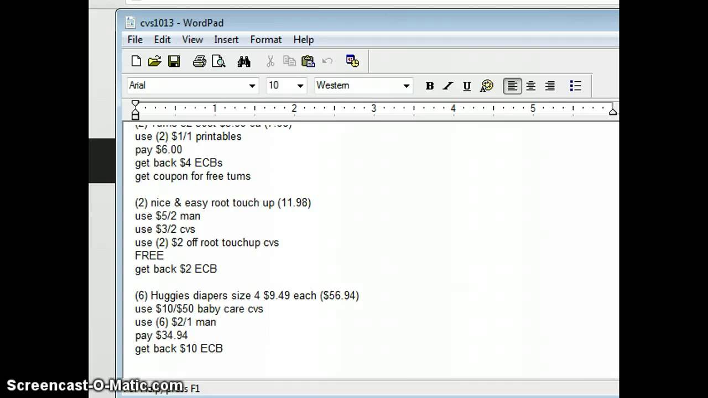The width and height of the screenshot is (708, 398).
Task: Open the Format menu
Action: click(265, 40)
